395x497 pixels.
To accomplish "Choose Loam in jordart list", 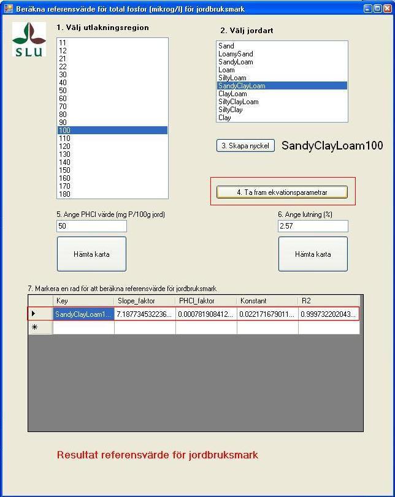I will (282, 70).
